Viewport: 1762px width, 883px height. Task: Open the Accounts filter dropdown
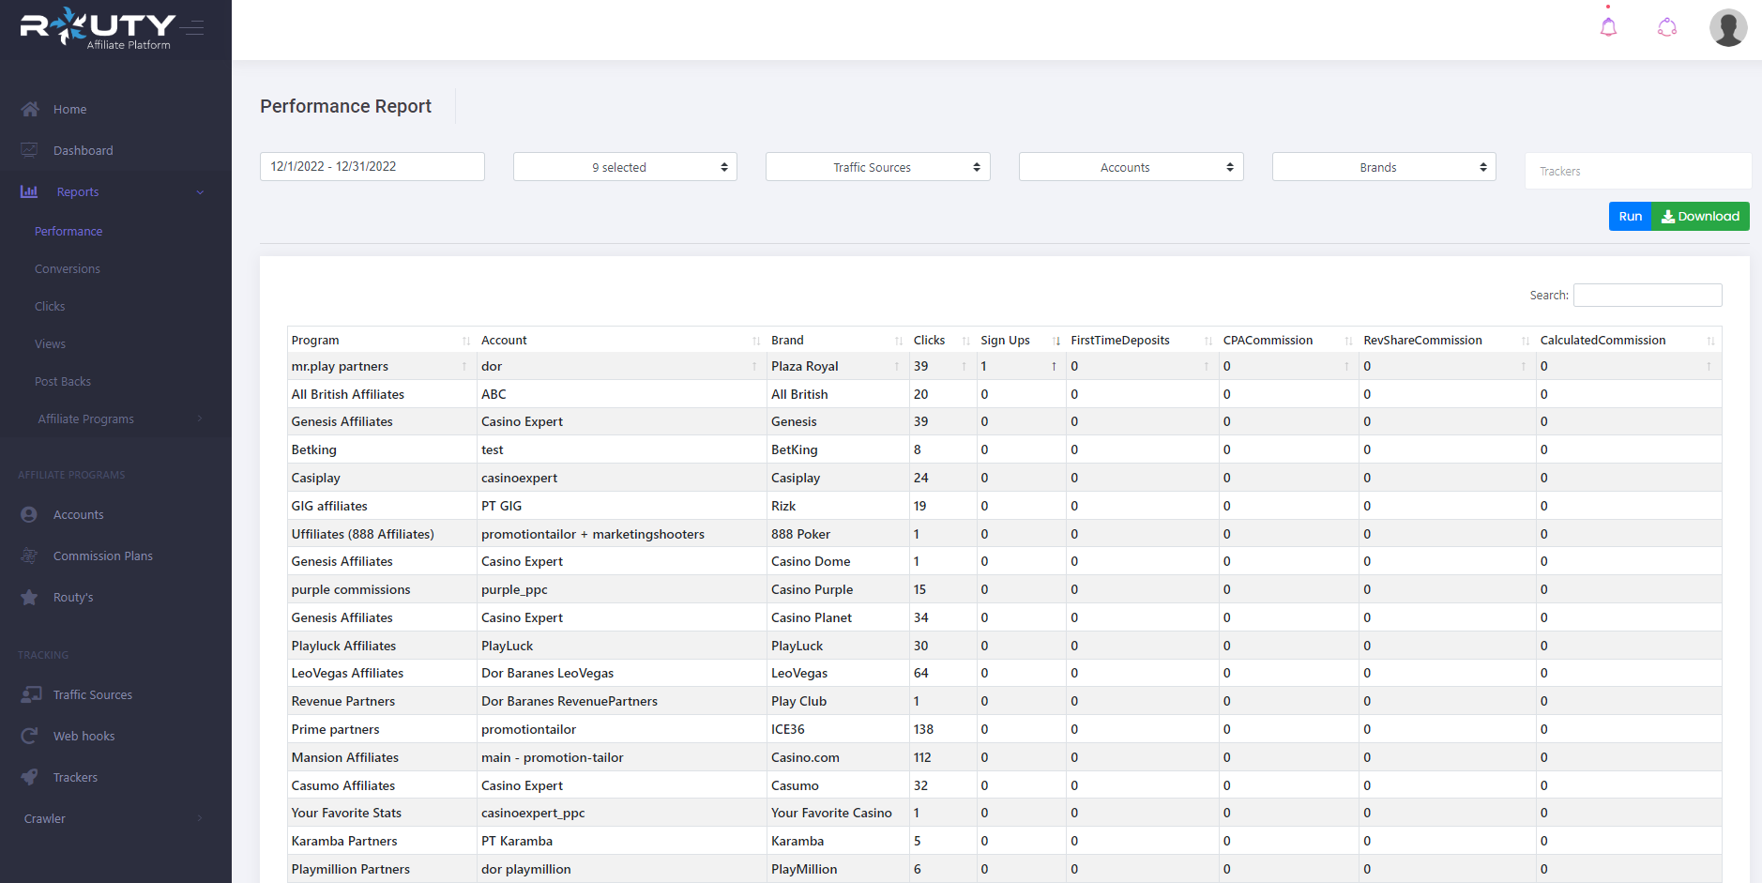1132,167
